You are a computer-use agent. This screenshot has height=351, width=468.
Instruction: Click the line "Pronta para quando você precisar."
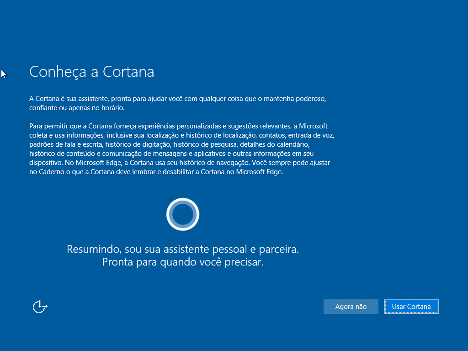(x=183, y=262)
